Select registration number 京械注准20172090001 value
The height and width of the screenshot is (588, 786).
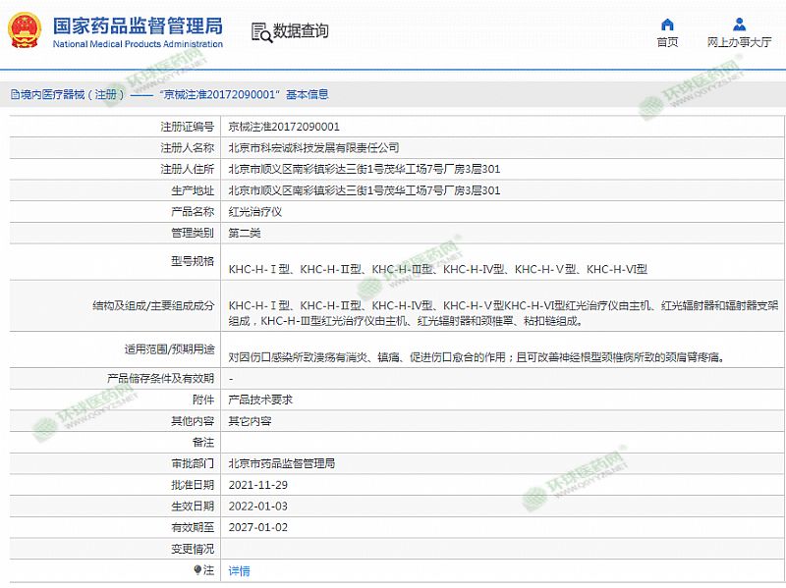(284, 127)
